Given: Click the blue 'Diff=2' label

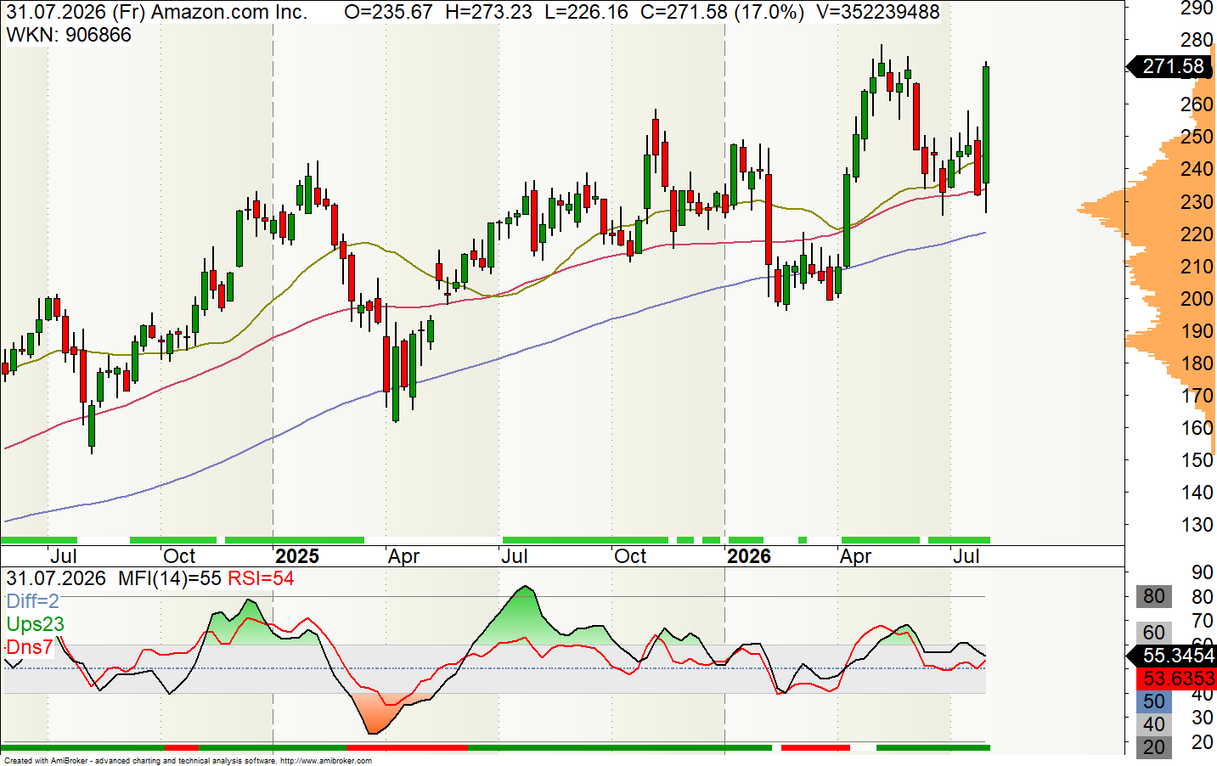Looking at the screenshot, I should (x=32, y=601).
